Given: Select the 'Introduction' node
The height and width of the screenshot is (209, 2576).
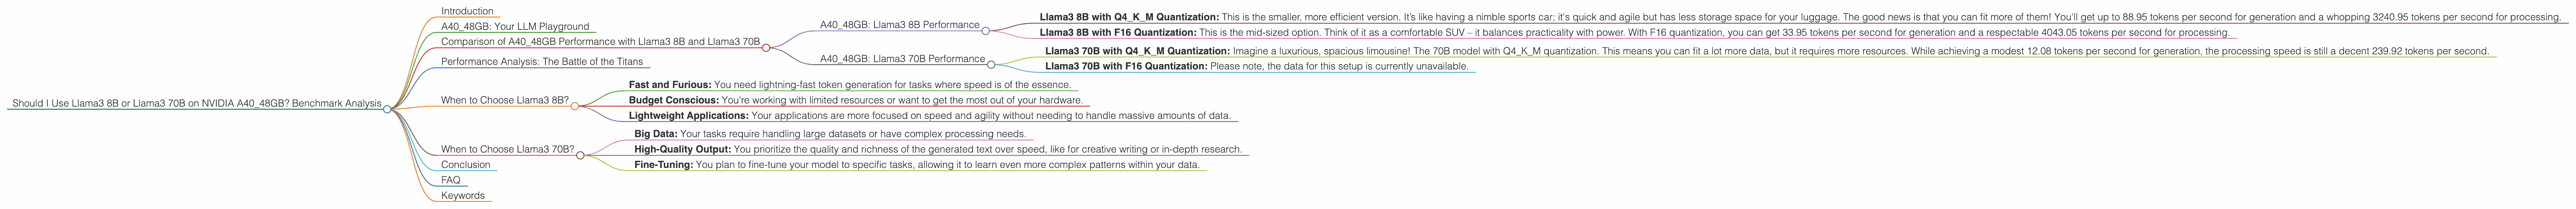Looking at the screenshot, I should point(467,11).
